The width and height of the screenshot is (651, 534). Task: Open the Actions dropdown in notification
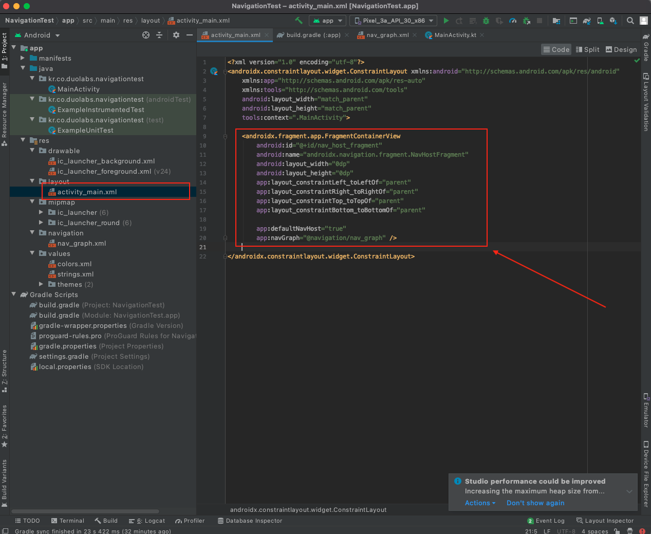[x=480, y=503]
